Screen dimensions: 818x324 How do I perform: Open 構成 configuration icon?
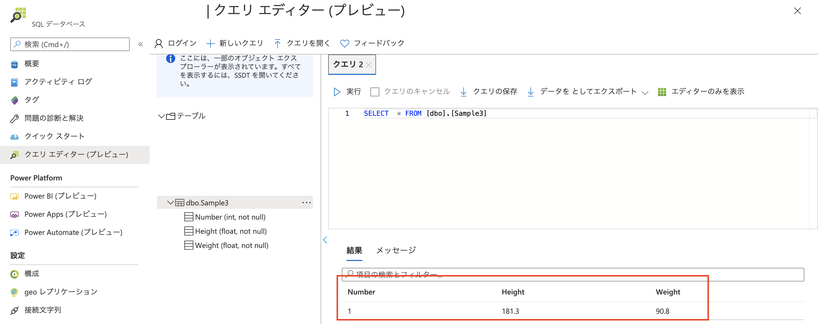[14, 274]
